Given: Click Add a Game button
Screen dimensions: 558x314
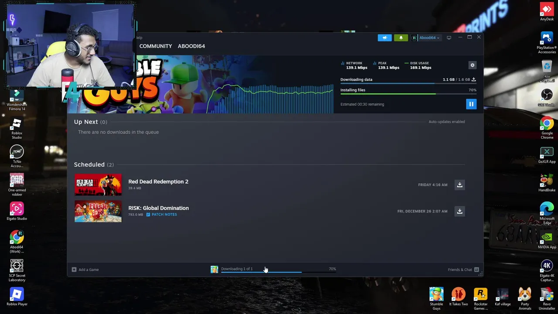Looking at the screenshot, I should pyautogui.click(x=85, y=270).
